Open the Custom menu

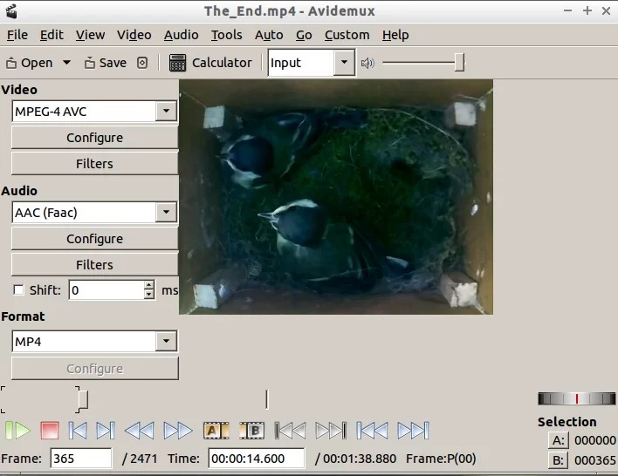(347, 35)
